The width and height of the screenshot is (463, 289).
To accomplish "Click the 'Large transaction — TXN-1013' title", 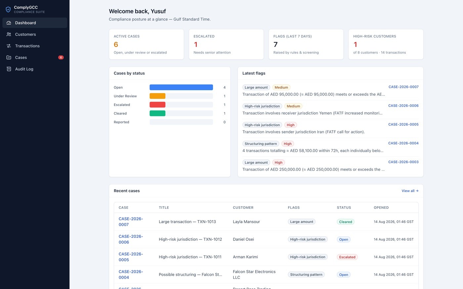I will click(187, 222).
